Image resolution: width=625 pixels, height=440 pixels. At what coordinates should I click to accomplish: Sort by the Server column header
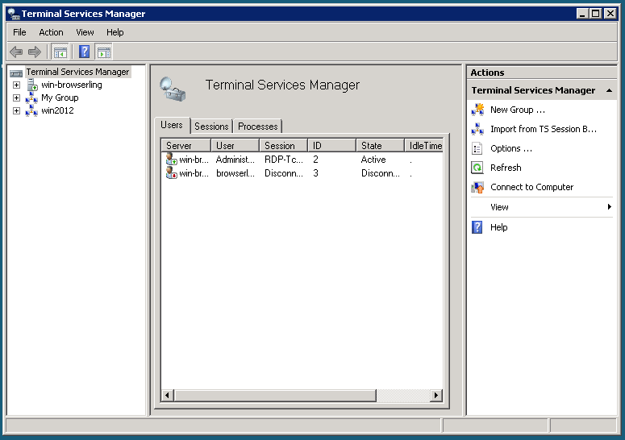click(186, 146)
